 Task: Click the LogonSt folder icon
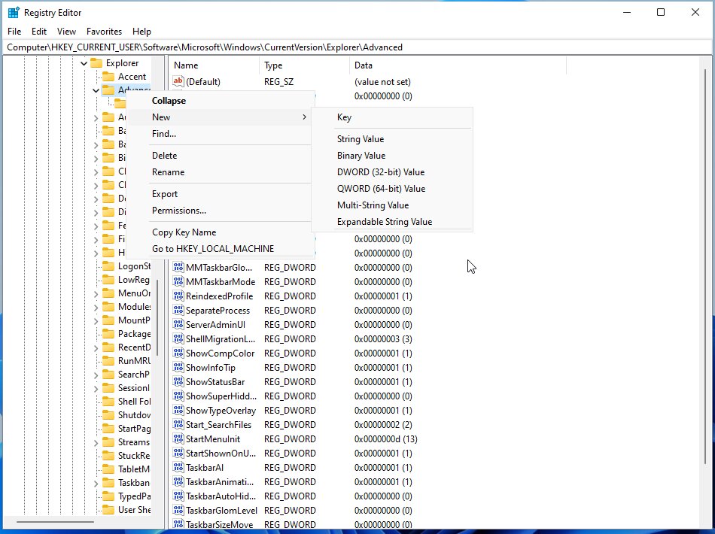(108, 266)
